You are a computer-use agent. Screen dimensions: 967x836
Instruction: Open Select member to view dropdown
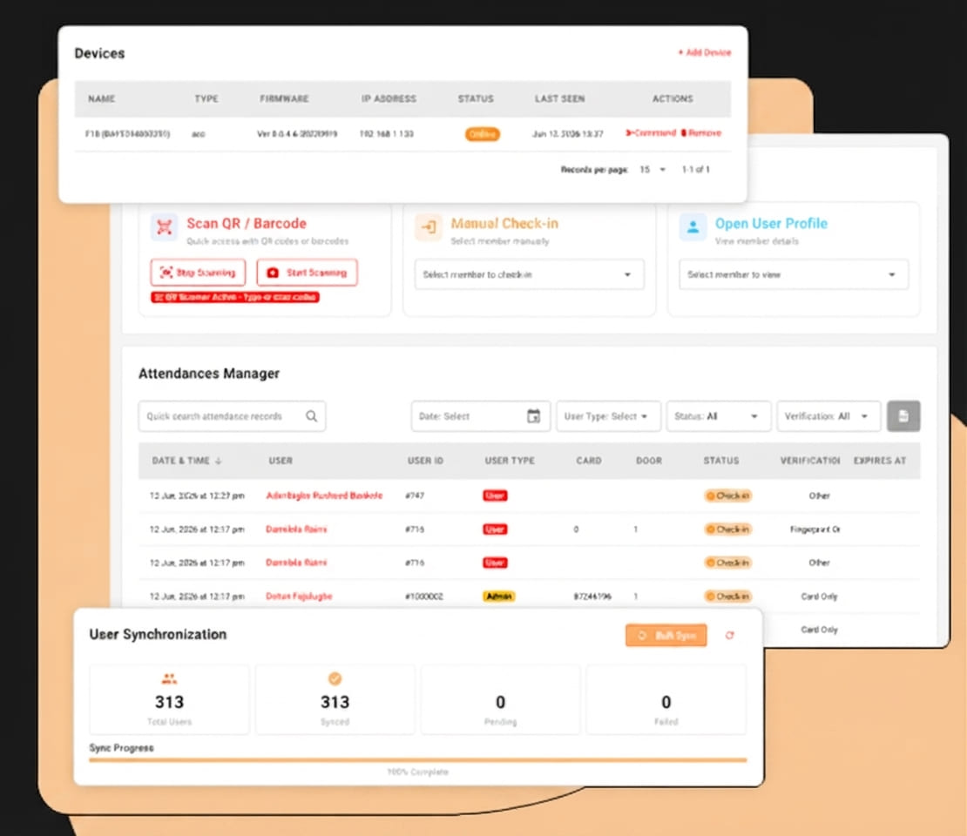(x=793, y=274)
